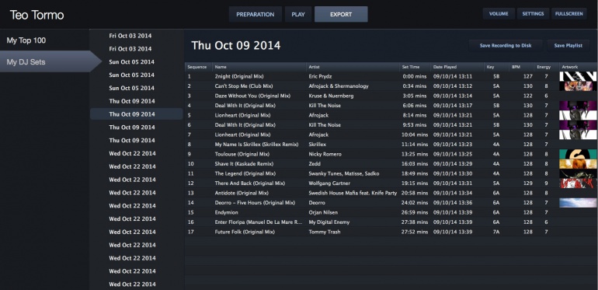Click artwork for Deorro Five Hours track
This screenshot has width=598, height=290.
(578, 203)
